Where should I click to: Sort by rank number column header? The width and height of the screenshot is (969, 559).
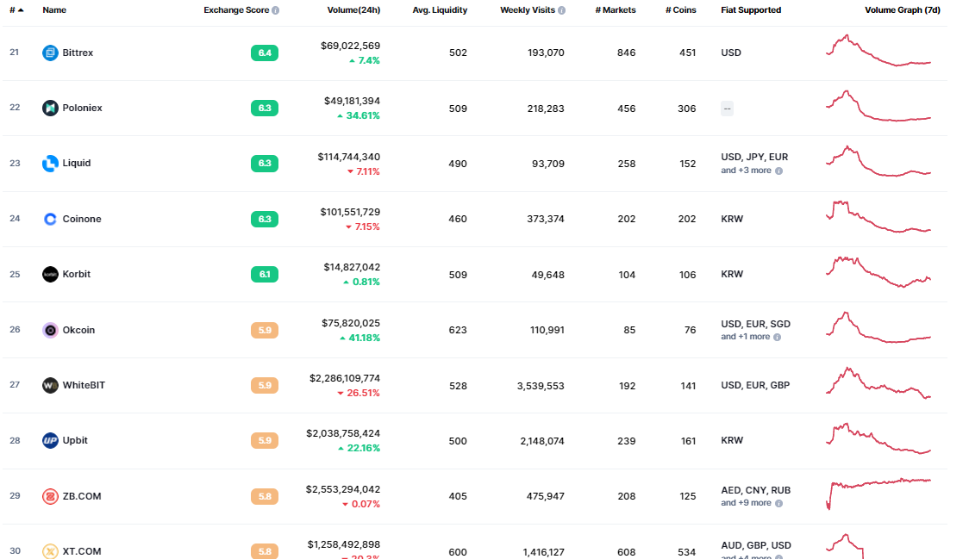[x=16, y=9]
